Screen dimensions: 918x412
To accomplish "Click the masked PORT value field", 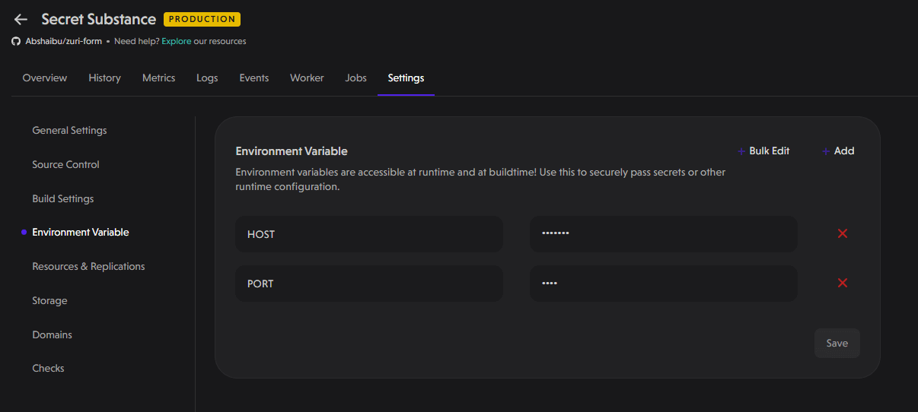I will click(664, 284).
